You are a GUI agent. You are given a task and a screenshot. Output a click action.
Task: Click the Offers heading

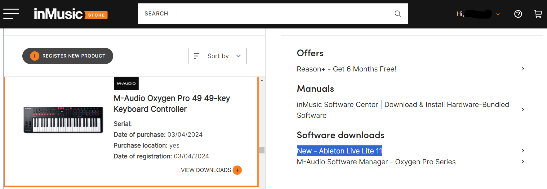tap(310, 53)
